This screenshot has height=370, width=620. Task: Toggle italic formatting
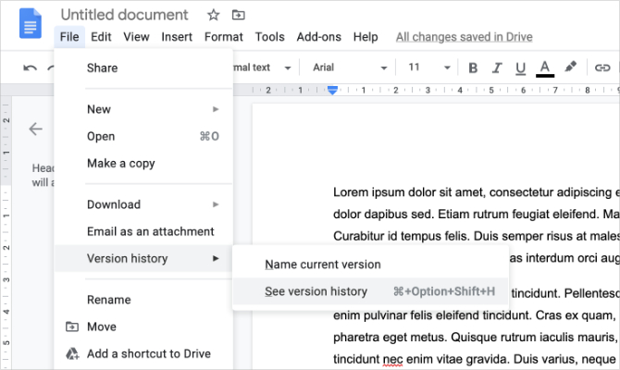point(496,68)
